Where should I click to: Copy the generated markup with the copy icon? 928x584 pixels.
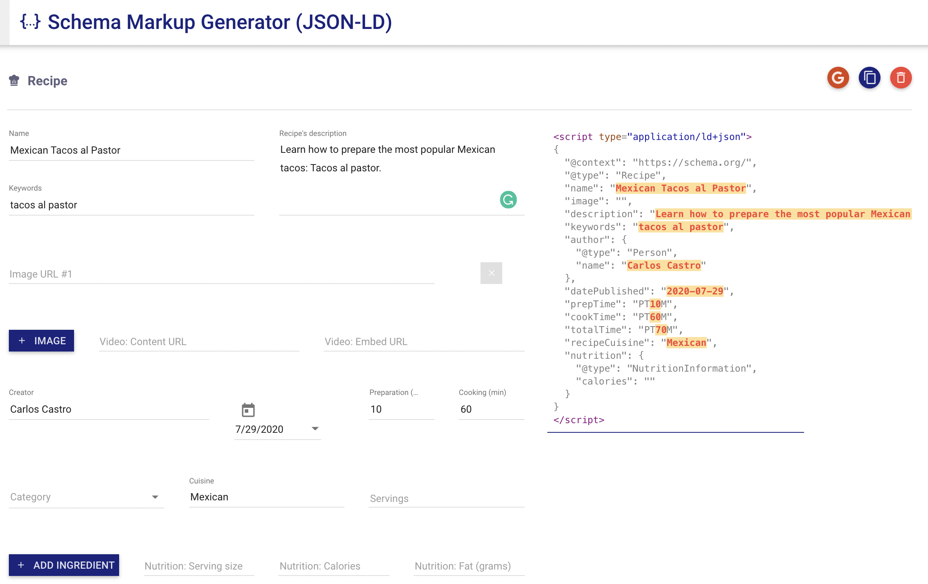pyautogui.click(x=869, y=78)
